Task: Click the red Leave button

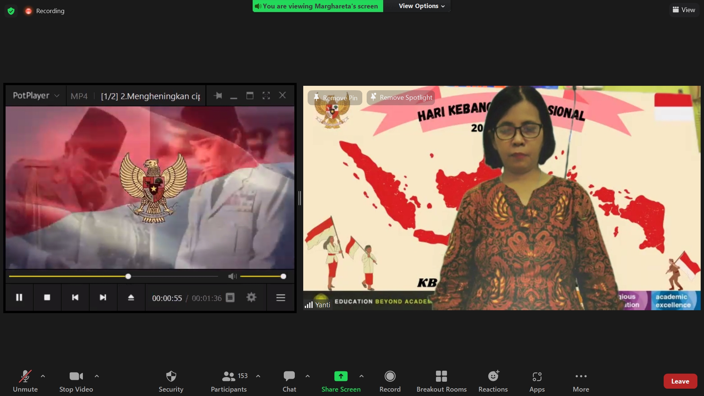Action: [680, 381]
